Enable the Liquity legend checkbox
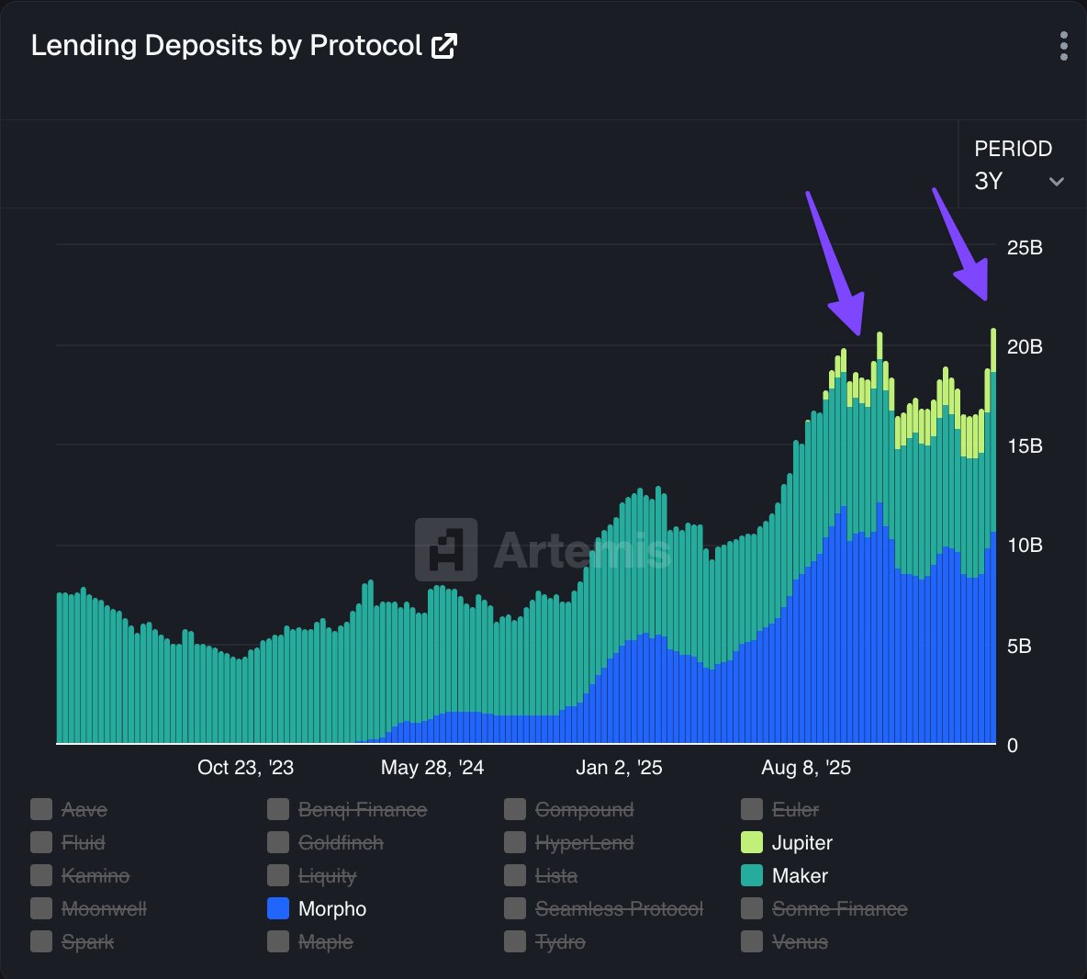Screen dimensions: 1087x979 (x=278, y=876)
